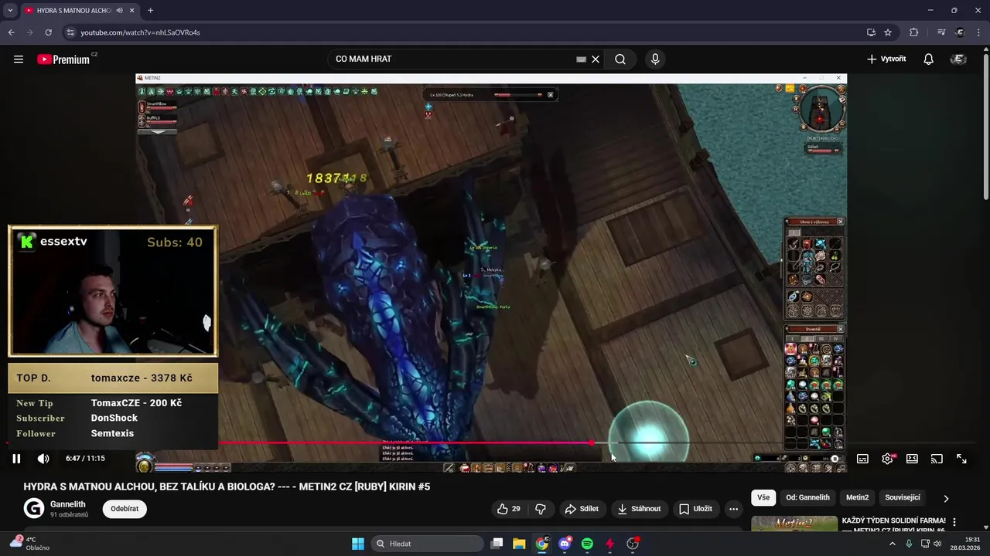The image size is (990, 556).
Task: Submit search with the magnifier button
Action: tap(620, 59)
